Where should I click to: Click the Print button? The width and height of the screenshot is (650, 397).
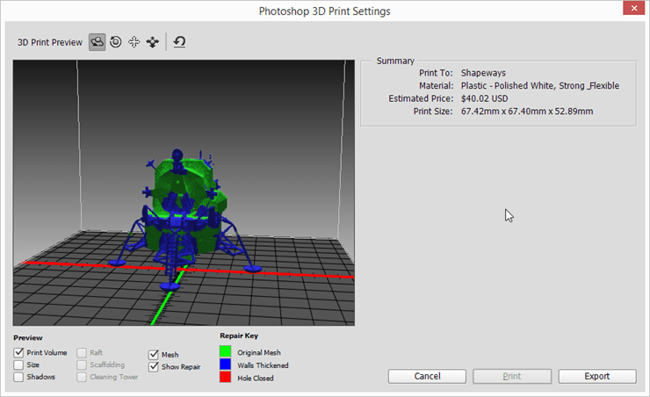tap(512, 376)
